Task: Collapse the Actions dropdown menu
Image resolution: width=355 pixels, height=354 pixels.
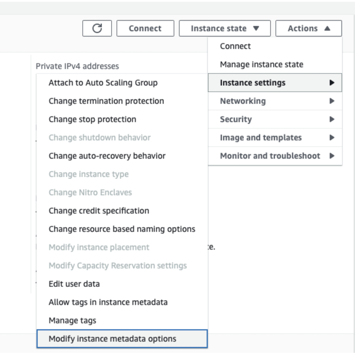Action: [308, 28]
